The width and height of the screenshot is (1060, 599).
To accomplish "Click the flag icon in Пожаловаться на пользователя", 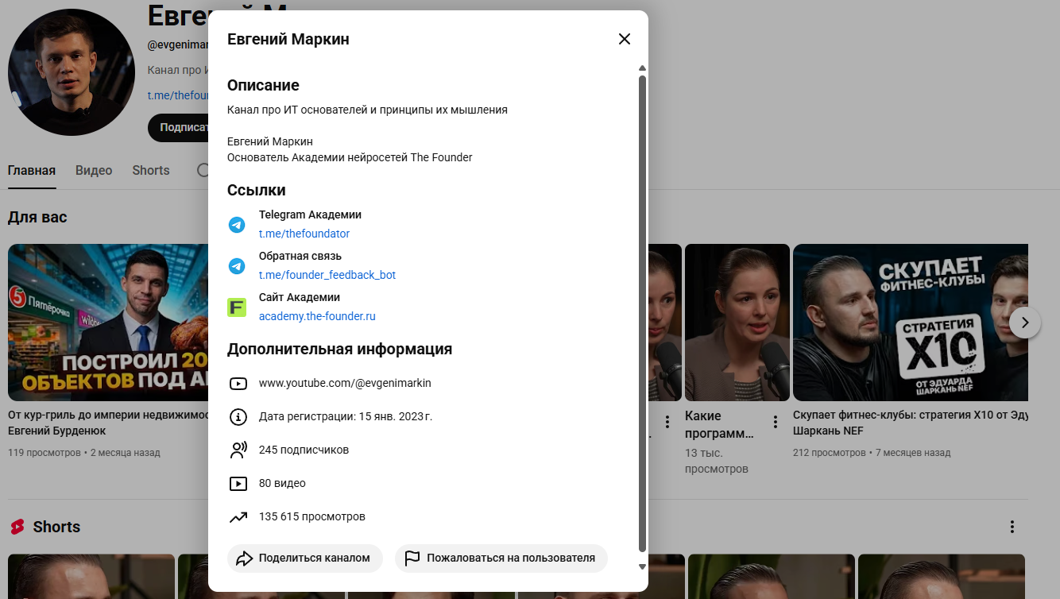I will pyautogui.click(x=413, y=558).
